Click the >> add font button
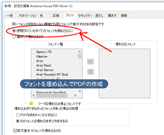 pos(91,62)
